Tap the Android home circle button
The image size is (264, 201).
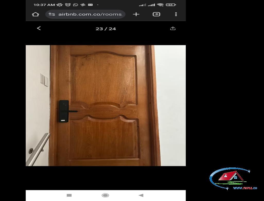tap(105, 195)
